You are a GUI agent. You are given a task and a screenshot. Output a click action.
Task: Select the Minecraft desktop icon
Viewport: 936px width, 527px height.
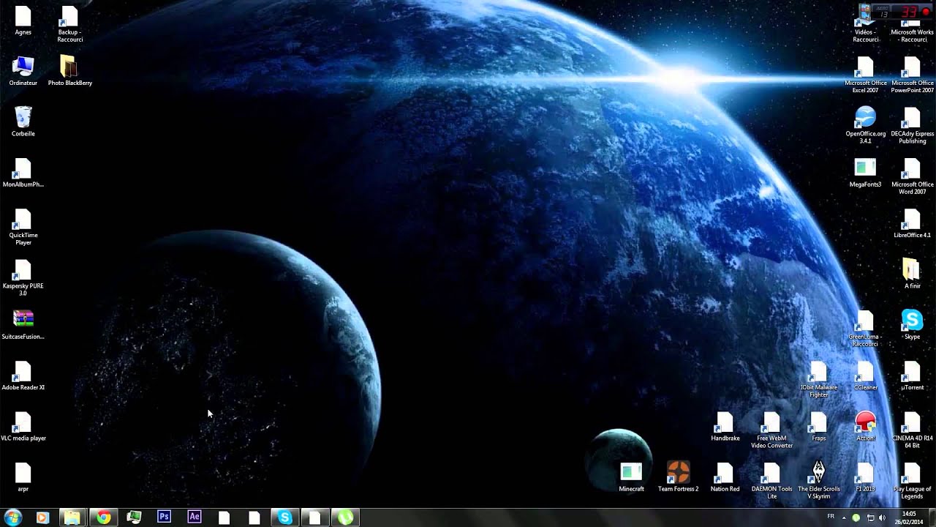tap(631, 477)
